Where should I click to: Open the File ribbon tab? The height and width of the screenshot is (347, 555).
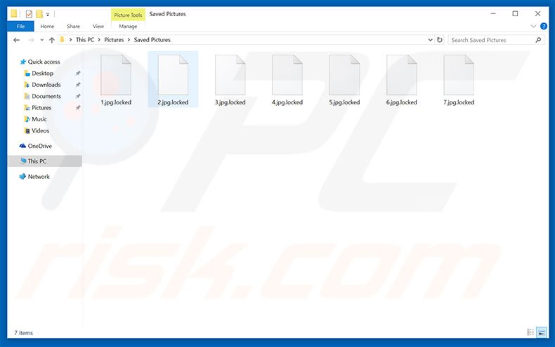[x=20, y=26]
